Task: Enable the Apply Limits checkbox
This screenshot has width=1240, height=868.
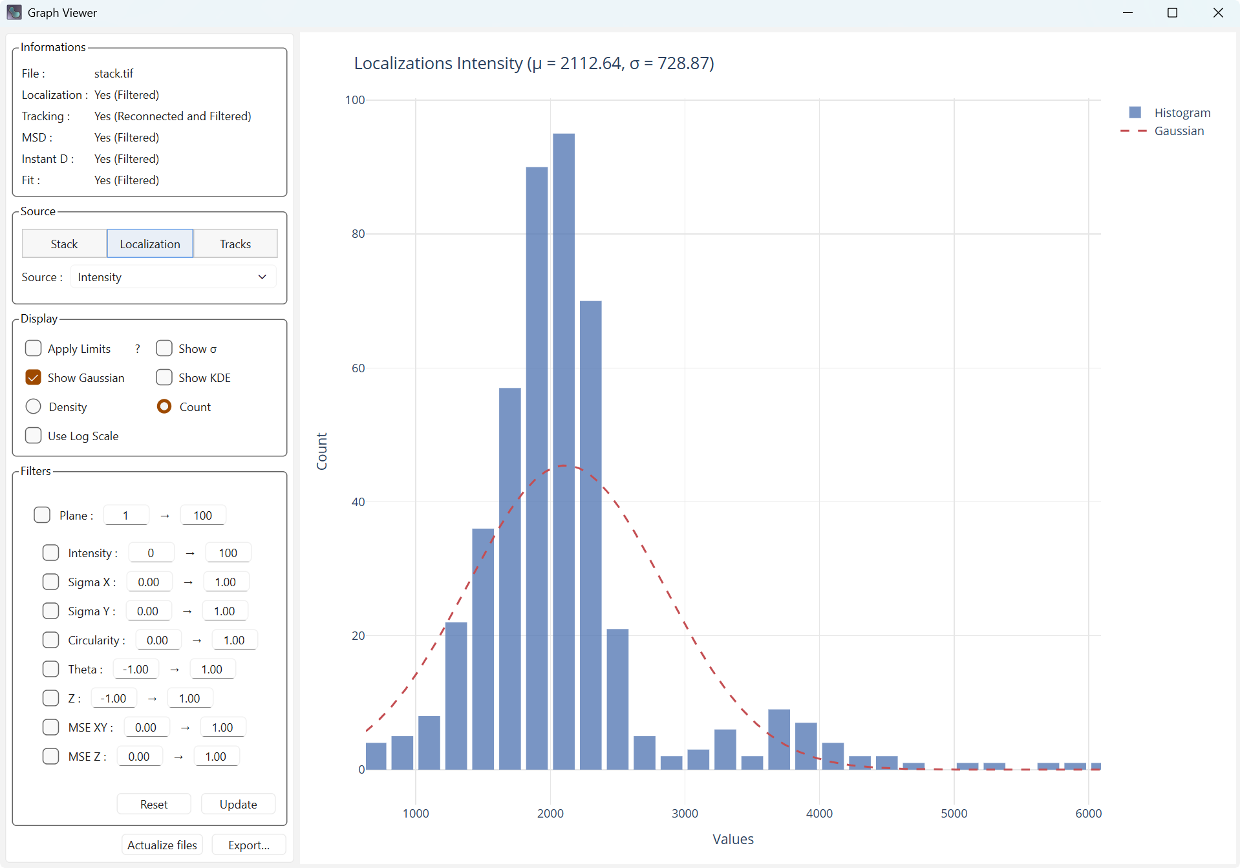Action: pyautogui.click(x=33, y=348)
